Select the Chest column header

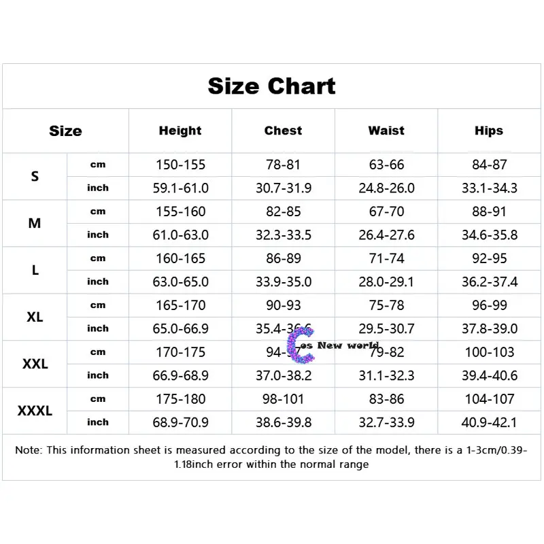(283, 131)
